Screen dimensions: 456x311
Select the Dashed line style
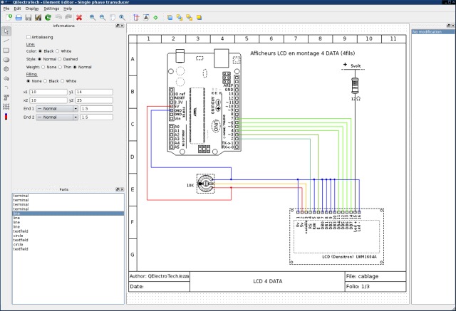coord(58,59)
